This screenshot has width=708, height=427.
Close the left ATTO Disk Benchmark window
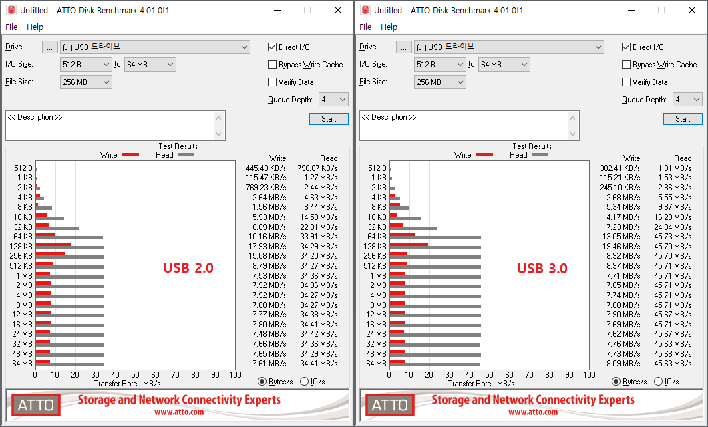pyautogui.click(x=338, y=10)
